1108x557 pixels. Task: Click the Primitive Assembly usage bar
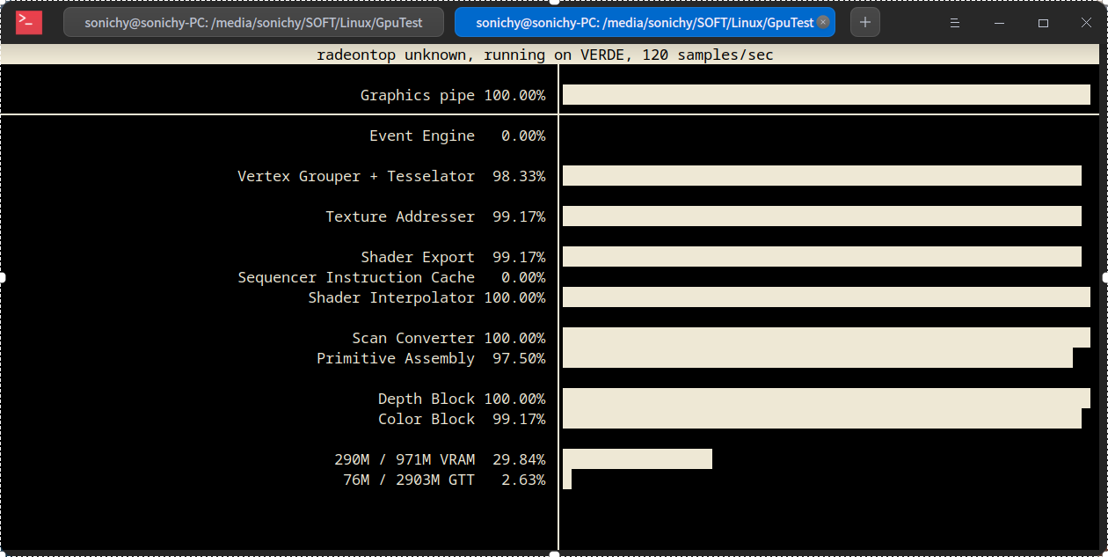818,358
